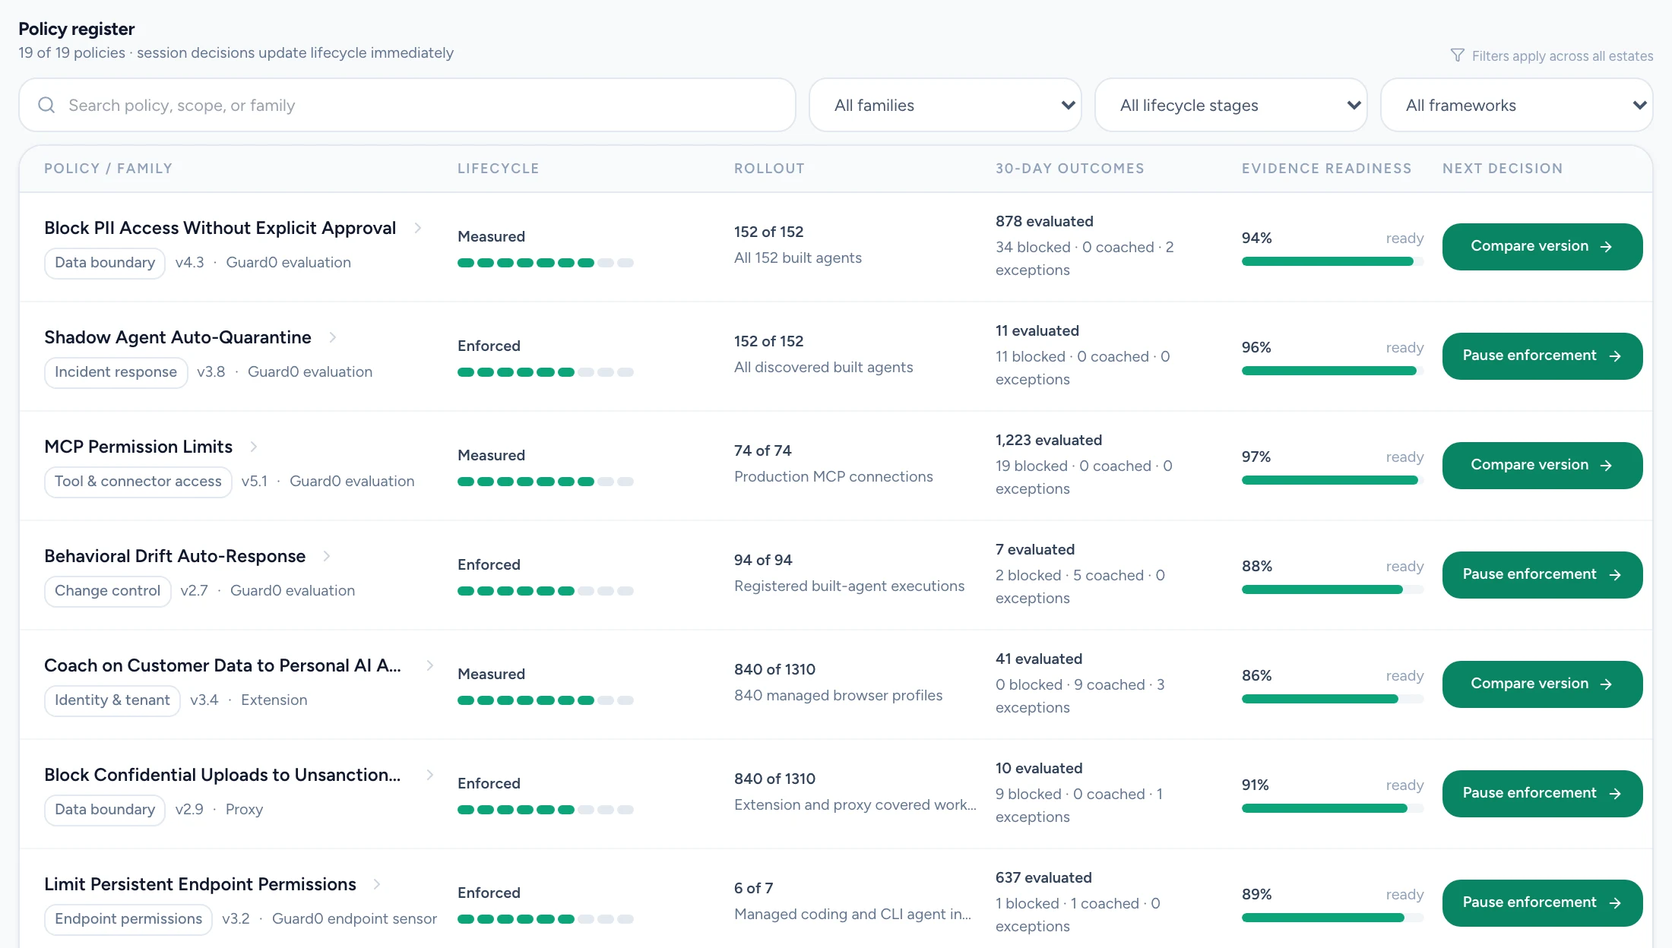
Task: Expand Shadow Agent Auto-Quarantine chevron
Action: pos(333,337)
